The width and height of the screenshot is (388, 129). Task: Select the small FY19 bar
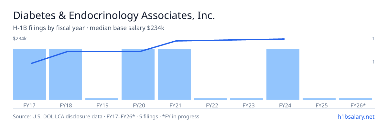[102, 99]
